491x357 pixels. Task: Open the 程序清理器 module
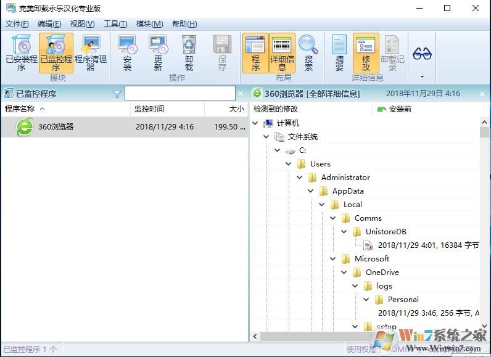[91, 53]
